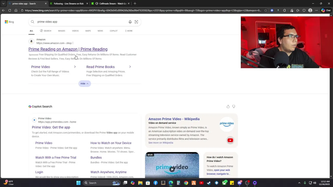Open How to Watch on Your Device link
The height and width of the screenshot is (187, 333).
111,143
